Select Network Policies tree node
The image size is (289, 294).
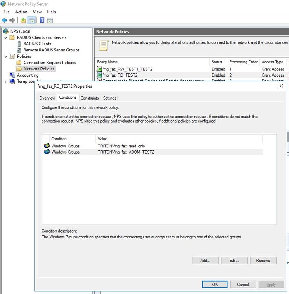(x=39, y=69)
